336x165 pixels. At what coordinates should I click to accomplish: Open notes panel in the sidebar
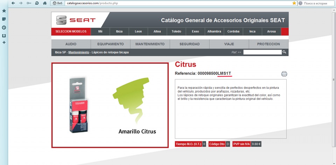point(4,19)
